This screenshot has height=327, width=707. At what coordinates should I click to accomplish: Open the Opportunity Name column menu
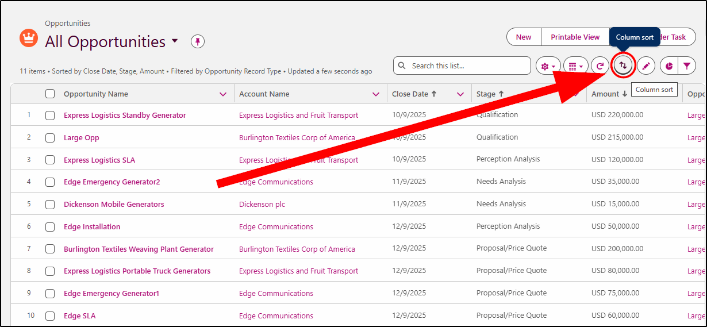point(223,94)
